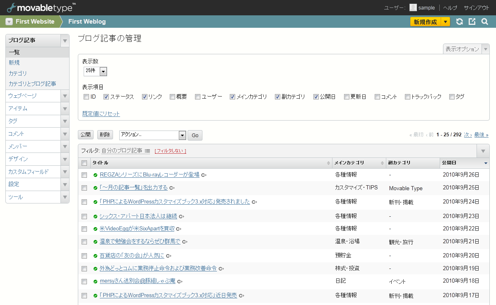This screenshot has width=496, height=305.
Task: Click green status icon for 百貨店の「友の会」 entry
Action: pos(95,256)
